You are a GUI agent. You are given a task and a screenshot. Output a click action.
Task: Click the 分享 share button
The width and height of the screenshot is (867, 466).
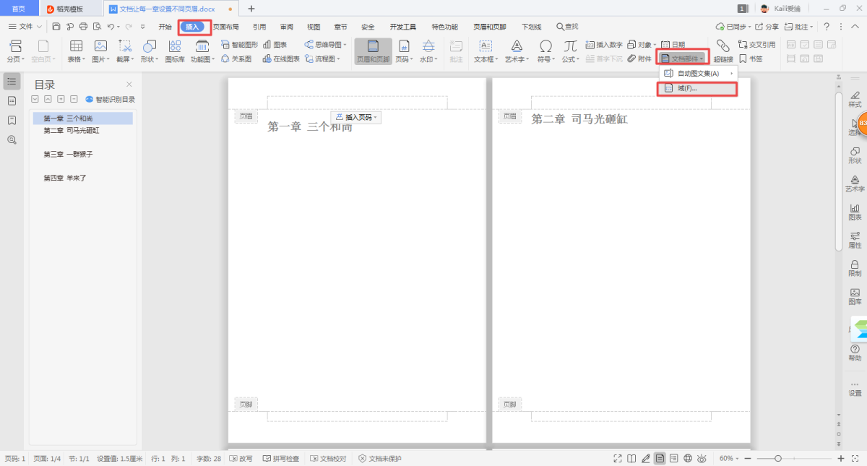pyautogui.click(x=767, y=27)
